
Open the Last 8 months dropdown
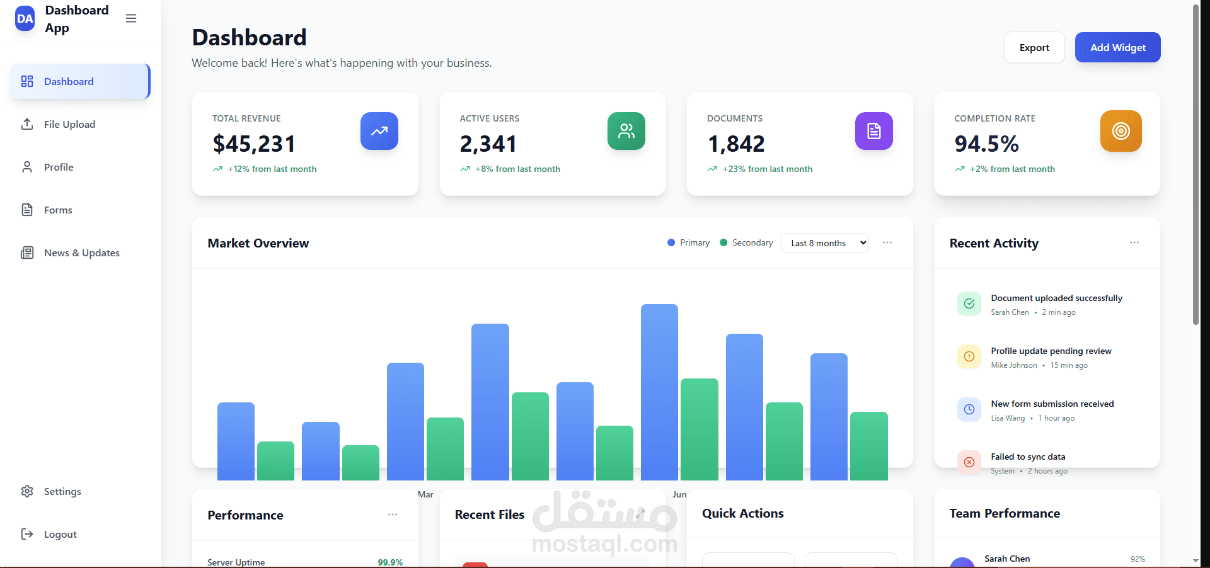[825, 242]
